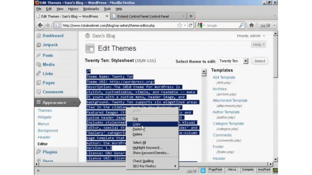Image resolution: width=312 pixels, height=175 pixels.
Task: Close the add-on bar with the x
Action: [38, 171]
